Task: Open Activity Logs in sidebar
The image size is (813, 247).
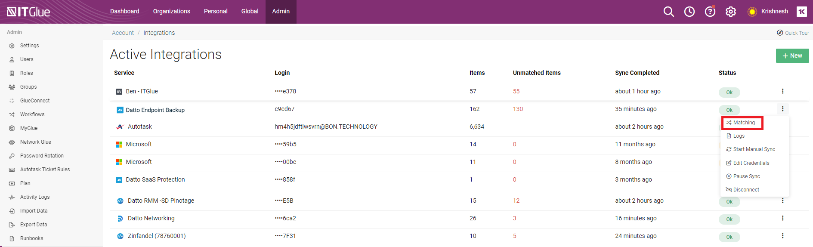Action: coord(35,197)
